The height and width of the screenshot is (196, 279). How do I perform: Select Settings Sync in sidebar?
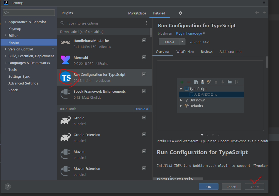pos(19,77)
